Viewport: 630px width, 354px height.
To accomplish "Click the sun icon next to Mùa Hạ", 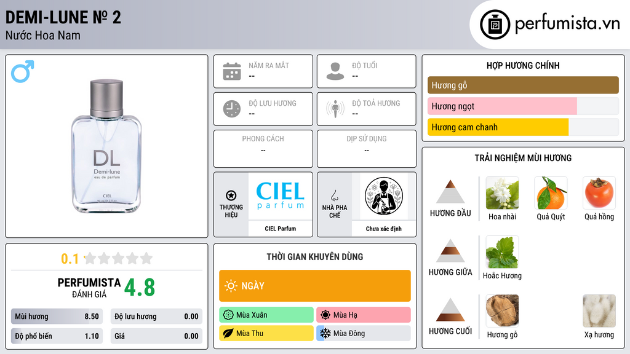I will click(325, 315).
